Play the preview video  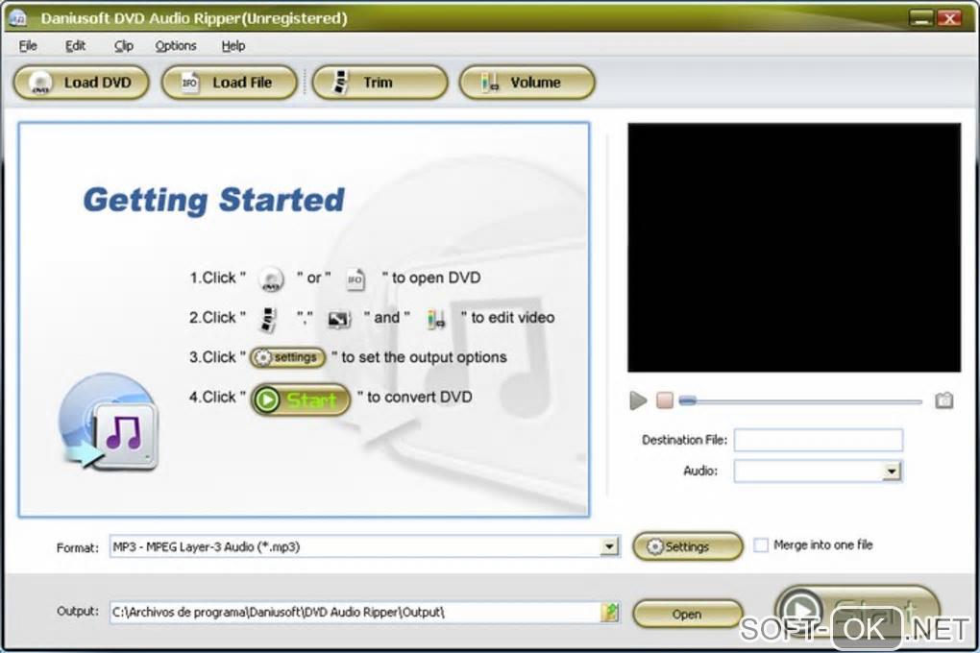click(x=638, y=400)
